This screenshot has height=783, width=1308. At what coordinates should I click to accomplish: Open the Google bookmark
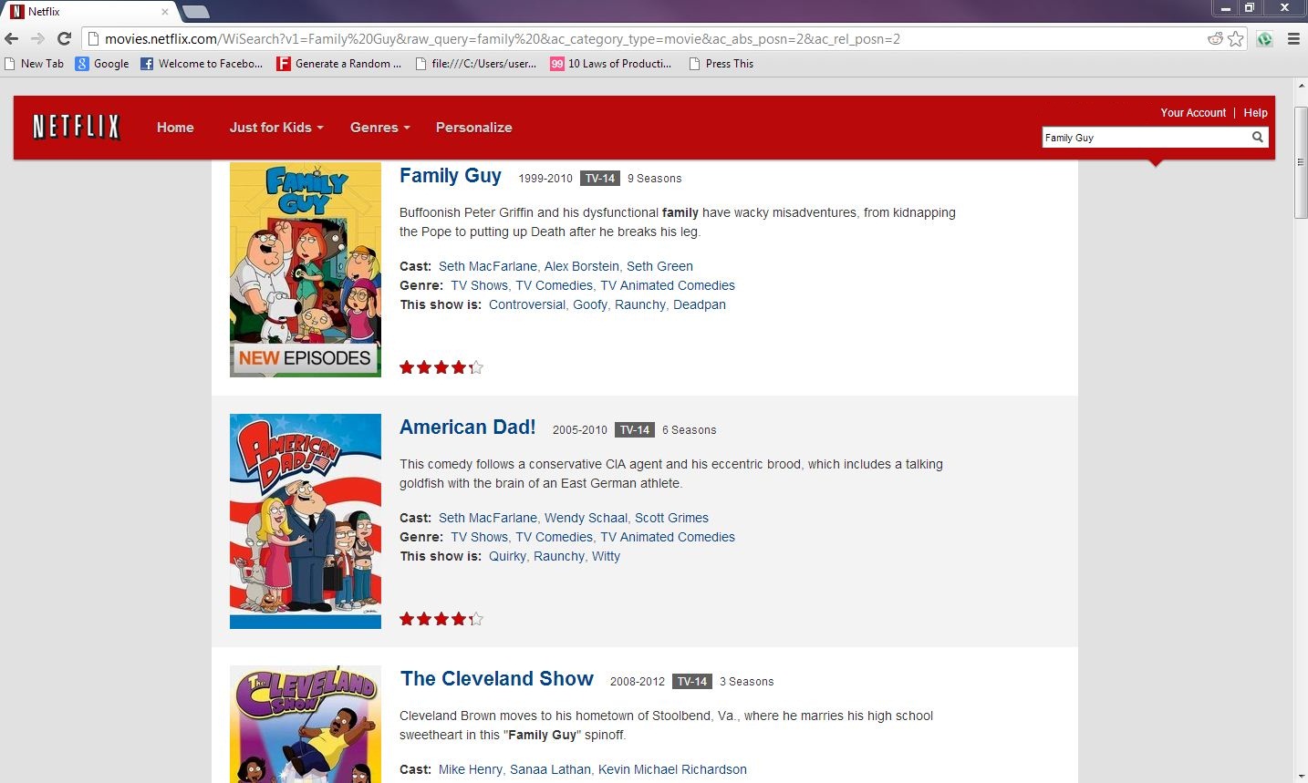(102, 64)
